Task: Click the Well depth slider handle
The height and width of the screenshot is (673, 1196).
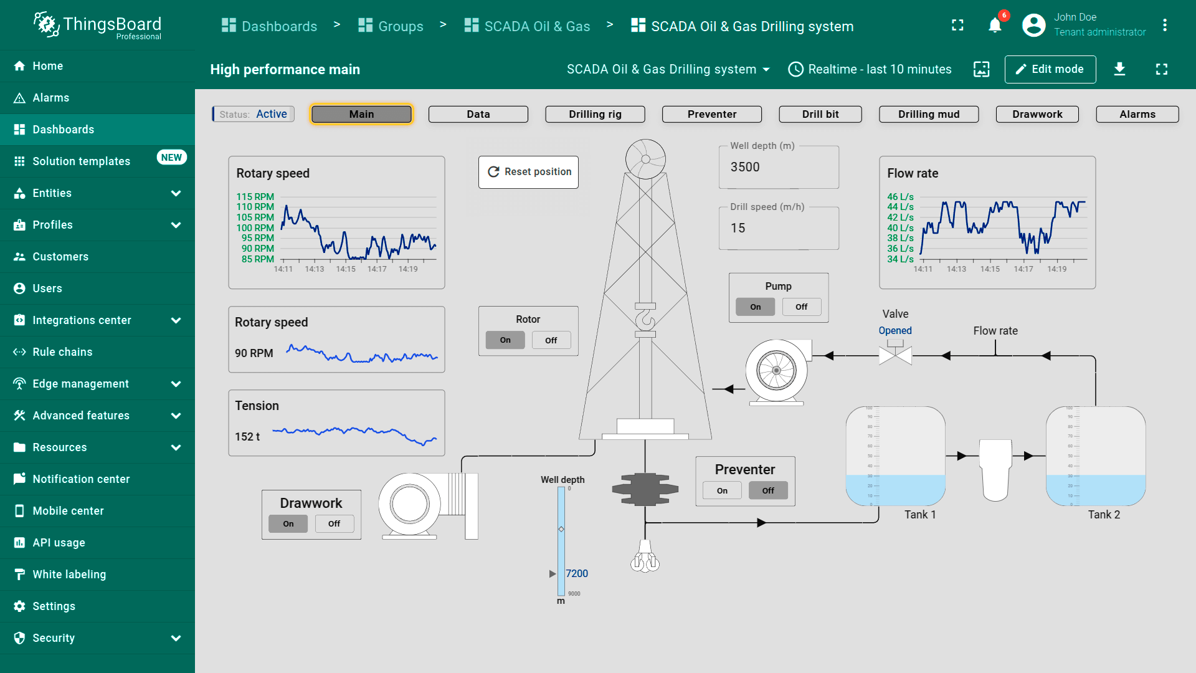Action: (x=561, y=529)
